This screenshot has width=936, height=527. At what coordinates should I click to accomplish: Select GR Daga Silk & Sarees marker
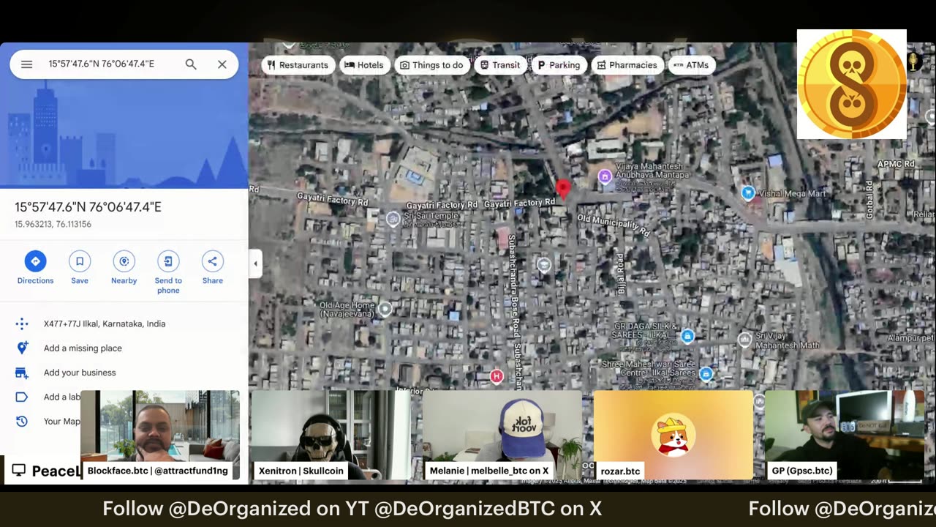click(687, 336)
